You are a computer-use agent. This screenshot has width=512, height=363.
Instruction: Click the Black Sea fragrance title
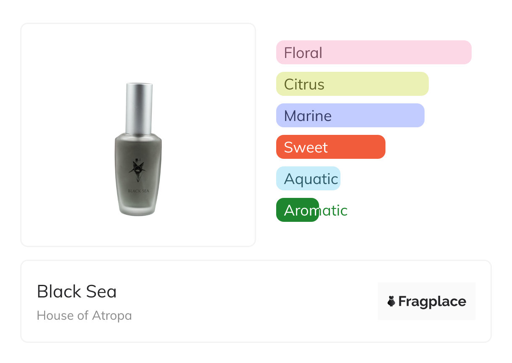pos(77,291)
